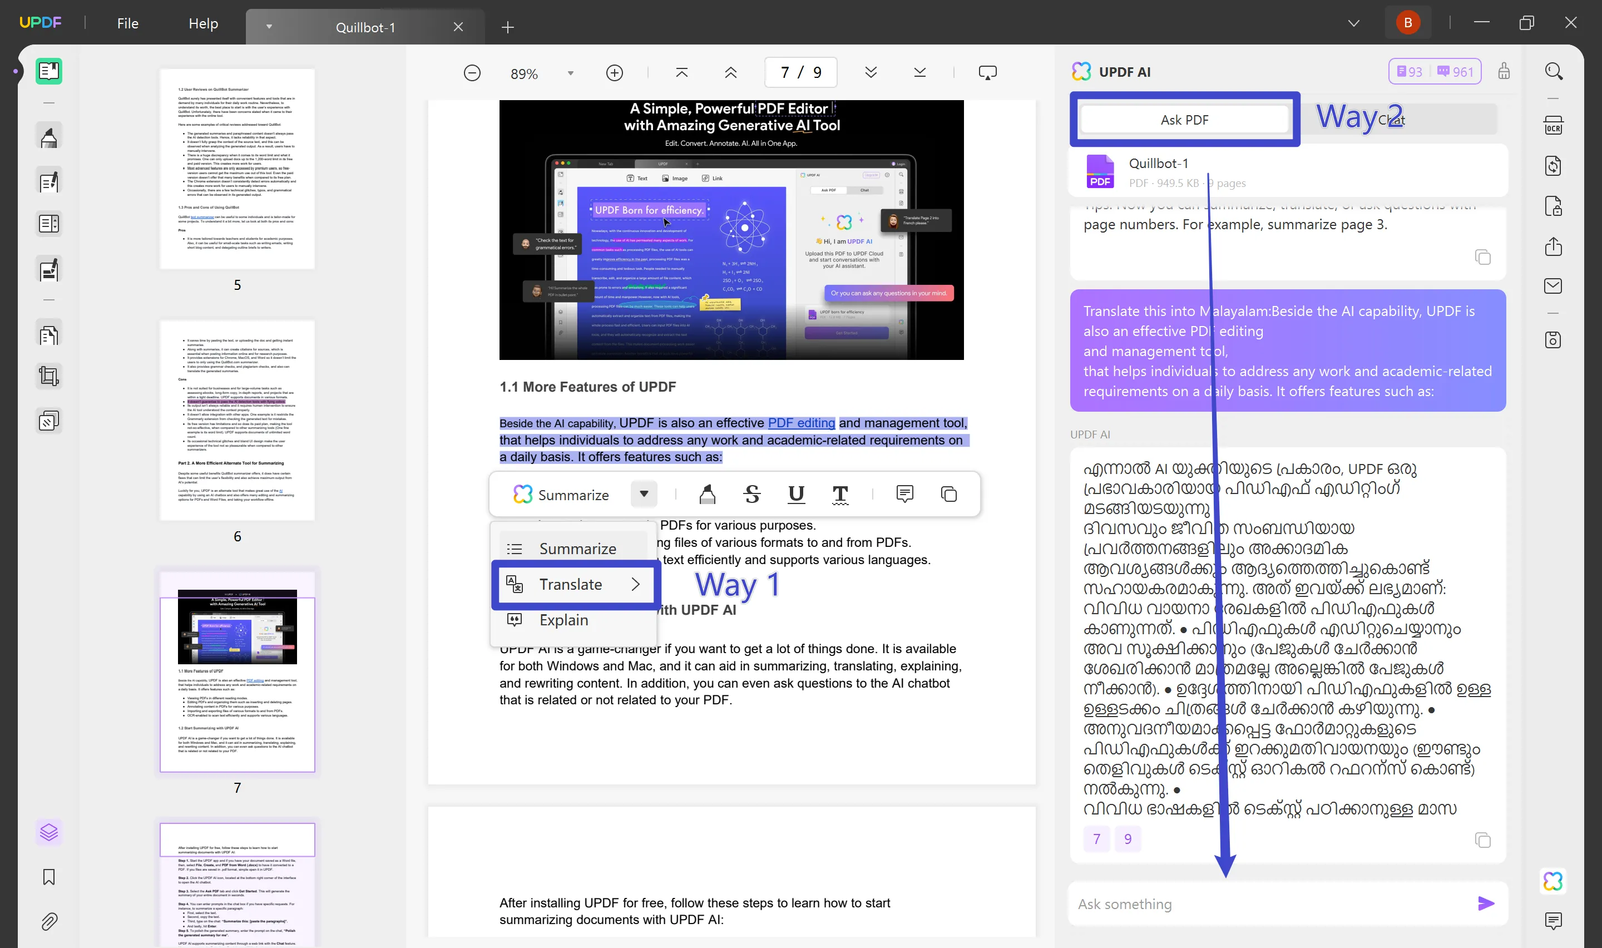
Task: Open the Protect PDF lock icon
Action: pyautogui.click(x=1553, y=206)
